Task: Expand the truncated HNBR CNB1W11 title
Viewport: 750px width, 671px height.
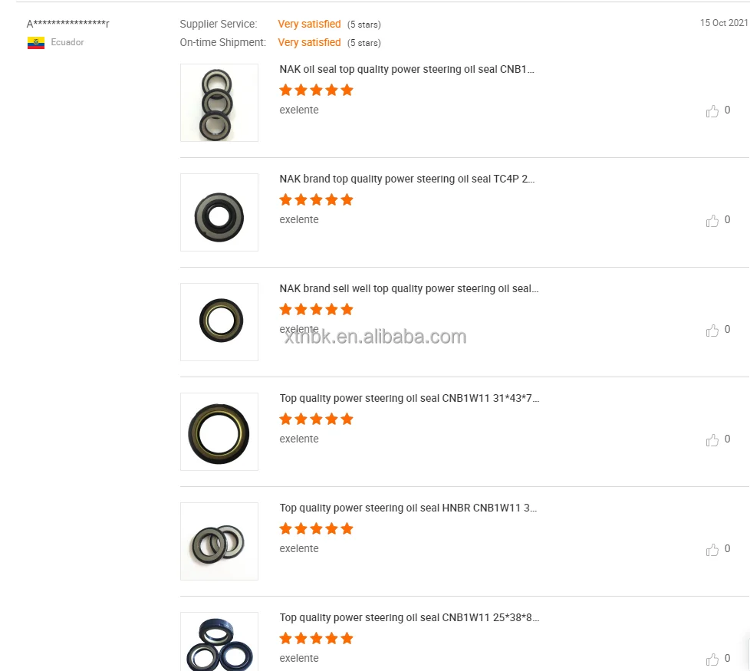Action: click(408, 508)
